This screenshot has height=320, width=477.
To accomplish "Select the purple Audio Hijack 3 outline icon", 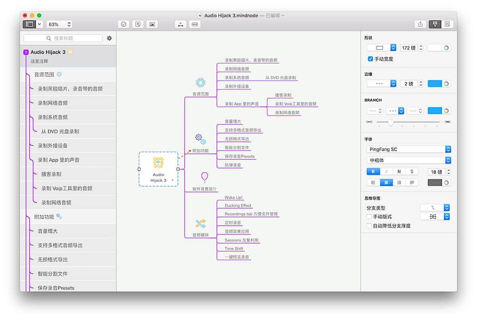I will pyautogui.click(x=26, y=52).
